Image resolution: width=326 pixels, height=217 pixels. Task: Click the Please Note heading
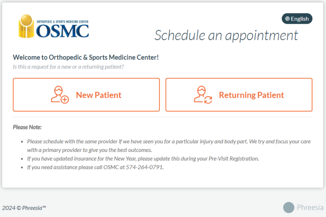tap(27, 127)
